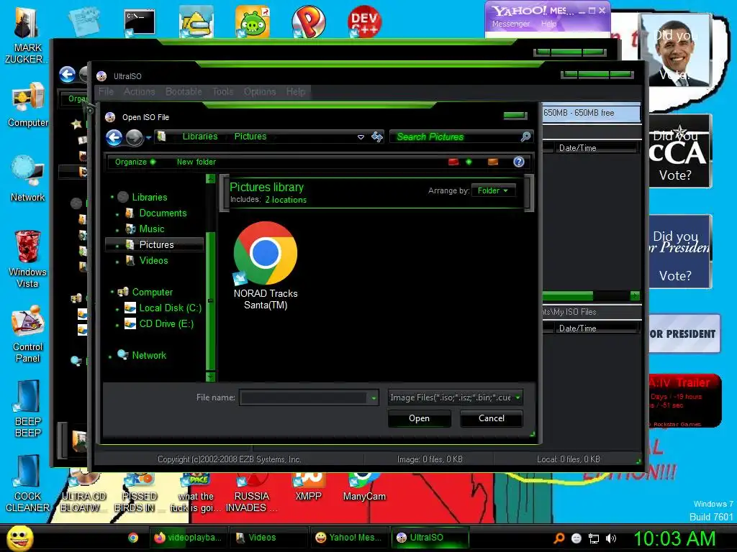
Task: Click the navigation pane scrollbar up arrow
Action: pyautogui.click(x=211, y=179)
